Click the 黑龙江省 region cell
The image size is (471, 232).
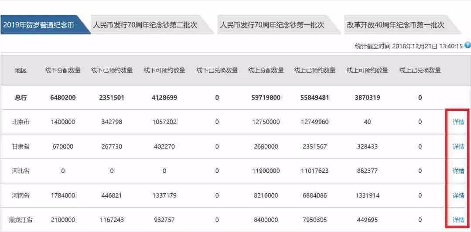pyautogui.click(x=21, y=220)
